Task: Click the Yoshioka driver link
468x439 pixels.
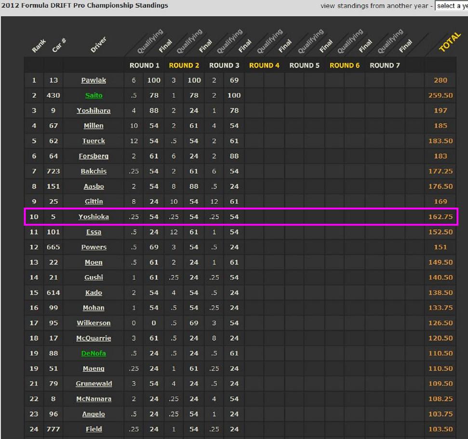Action: point(94,217)
